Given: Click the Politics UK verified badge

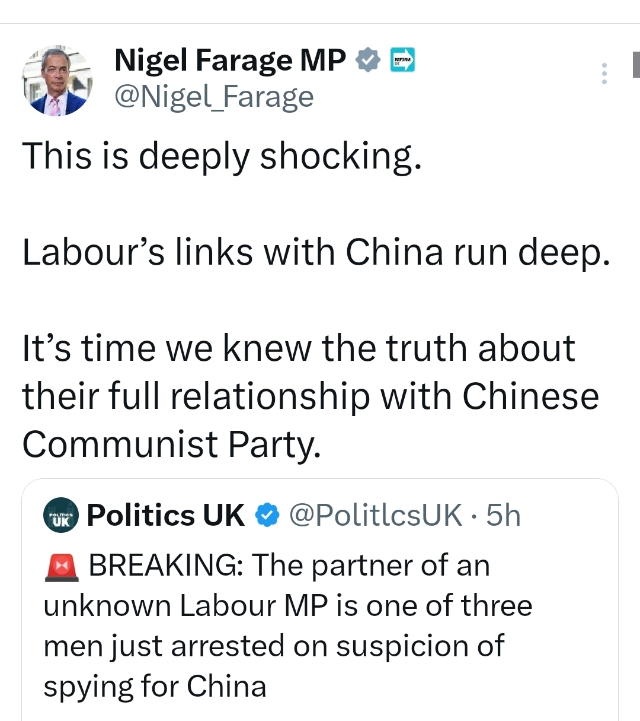Looking at the screenshot, I should click(x=267, y=515).
